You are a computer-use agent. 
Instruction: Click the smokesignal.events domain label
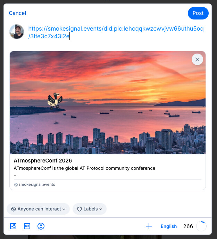tap(36, 184)
